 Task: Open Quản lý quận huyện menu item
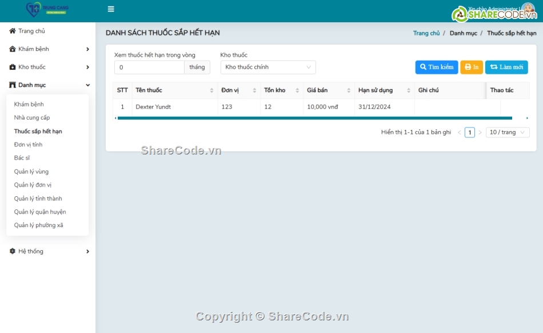[40, 212]
